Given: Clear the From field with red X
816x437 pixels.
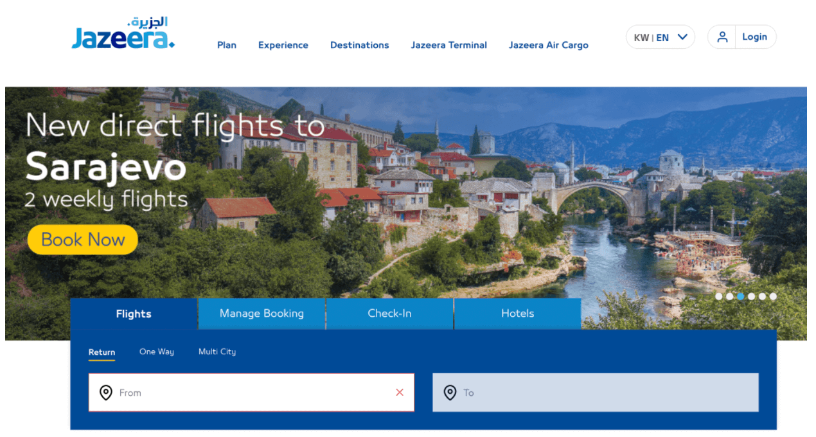Looking at the screenshot, I should tap(400, 393).
